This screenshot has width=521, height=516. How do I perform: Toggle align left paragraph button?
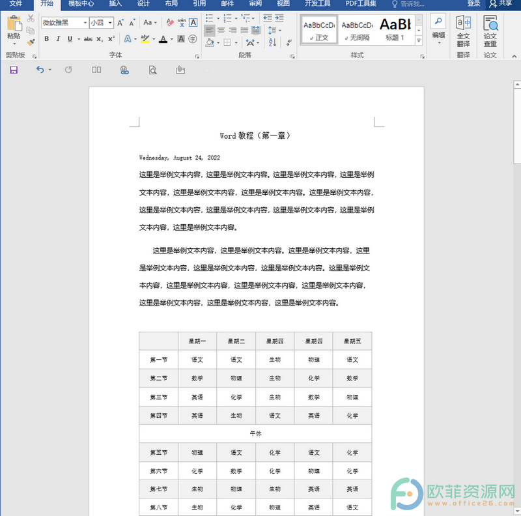click(209, 31)
